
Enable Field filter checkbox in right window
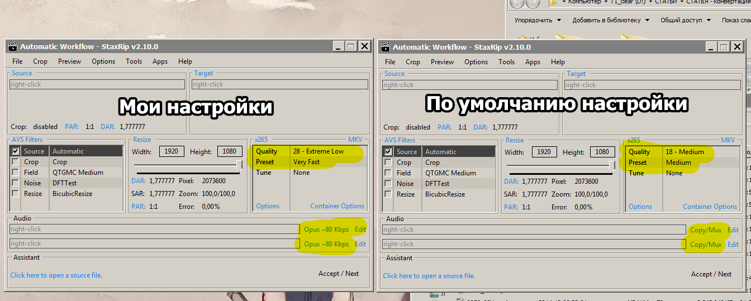coord(388,173)
